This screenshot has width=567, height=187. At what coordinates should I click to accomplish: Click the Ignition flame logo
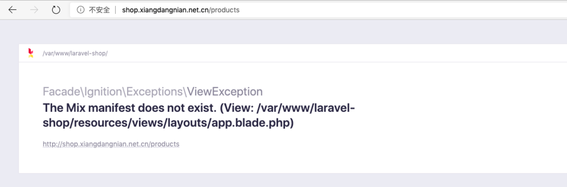(31, 53)
